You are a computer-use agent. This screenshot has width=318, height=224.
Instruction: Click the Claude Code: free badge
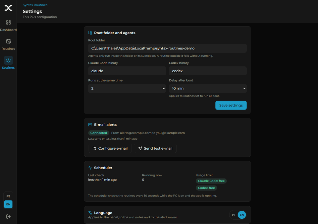(x=211, y=181)
